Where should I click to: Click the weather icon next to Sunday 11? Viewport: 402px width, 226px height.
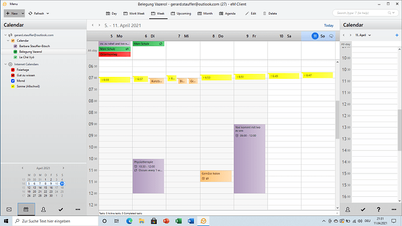(x=332, y=36)
